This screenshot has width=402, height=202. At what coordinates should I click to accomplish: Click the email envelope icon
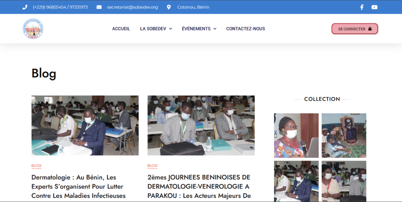(x=99, y=7)
